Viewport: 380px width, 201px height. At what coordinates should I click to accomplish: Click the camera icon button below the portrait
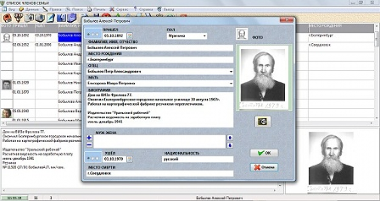click(262, 121)
